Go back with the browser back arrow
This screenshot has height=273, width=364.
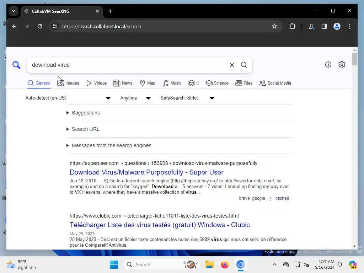pos(14,26)
